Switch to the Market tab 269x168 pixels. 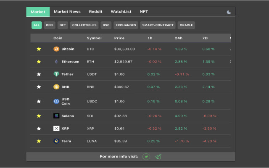38,12
